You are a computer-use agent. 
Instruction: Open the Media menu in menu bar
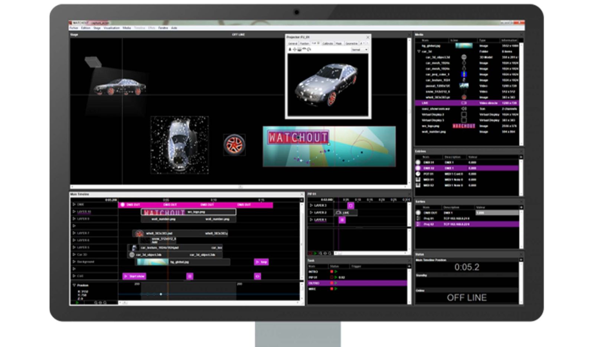(127, 28)
